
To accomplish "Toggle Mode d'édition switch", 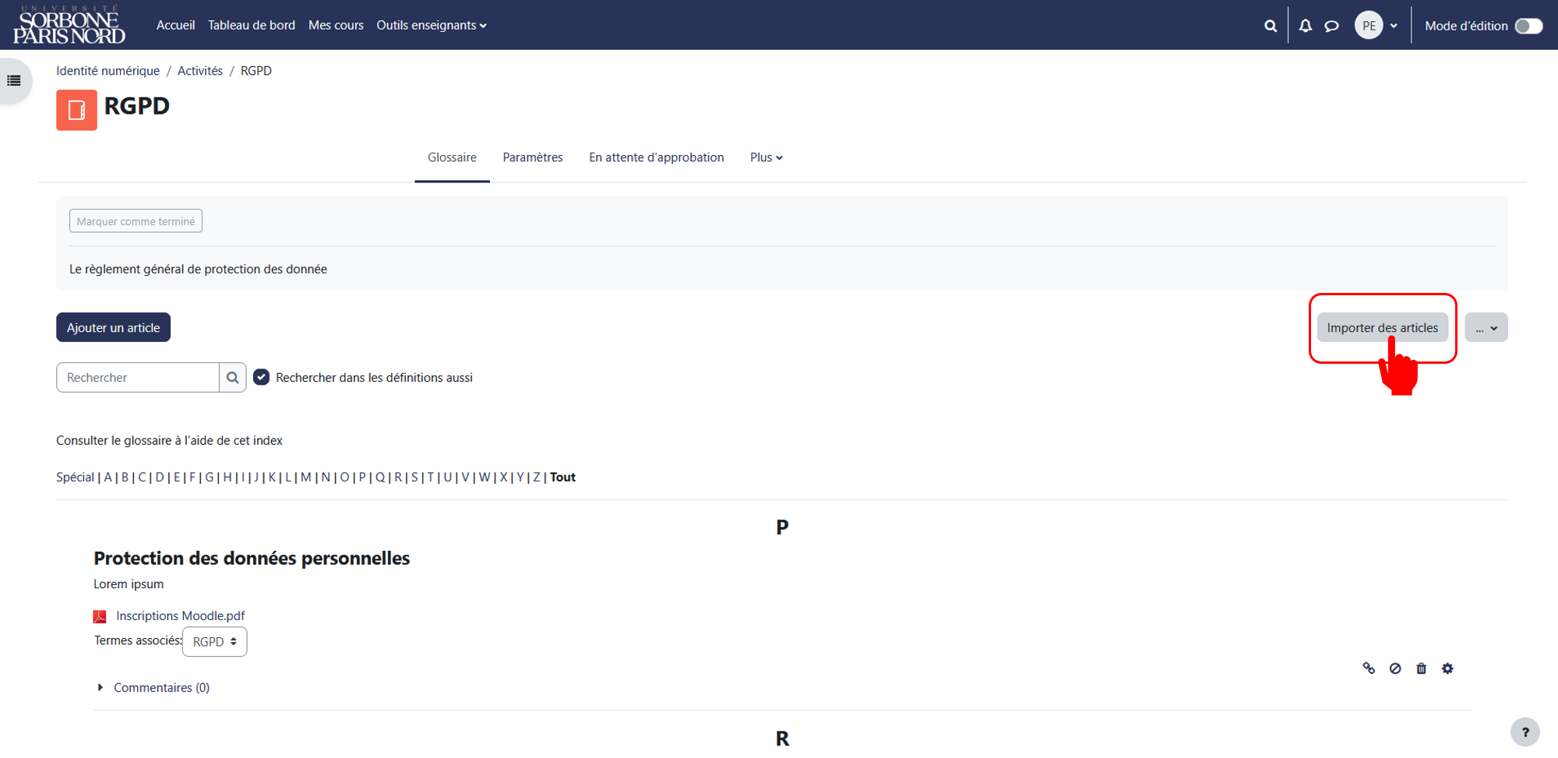I will (1528, 26).
